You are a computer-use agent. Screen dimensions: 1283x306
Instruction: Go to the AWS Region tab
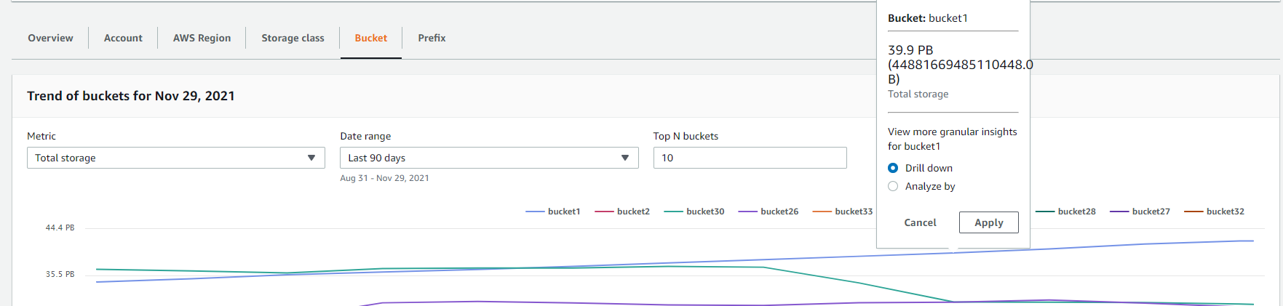(202, 38)
